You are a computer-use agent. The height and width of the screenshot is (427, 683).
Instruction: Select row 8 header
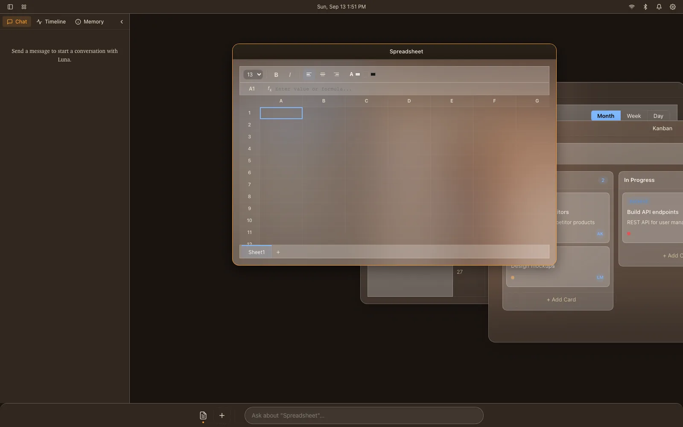(249, 197)
